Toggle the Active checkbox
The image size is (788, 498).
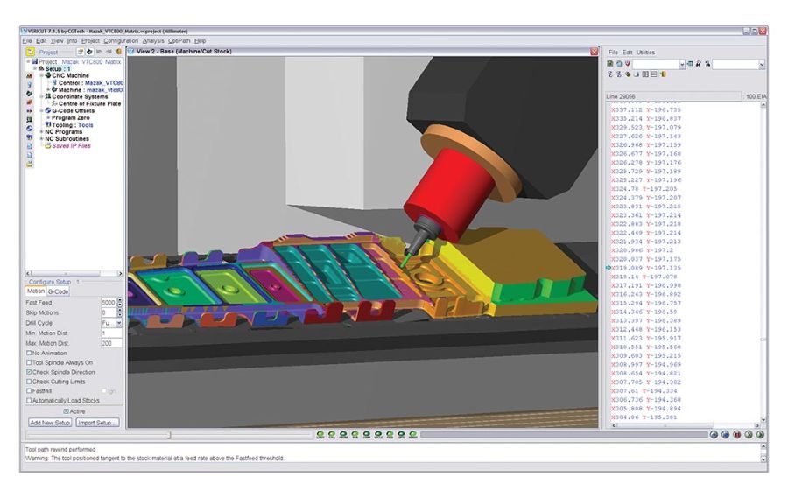[66, 411]
